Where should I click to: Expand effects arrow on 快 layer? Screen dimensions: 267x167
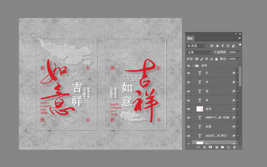click(x=237, y=100)
